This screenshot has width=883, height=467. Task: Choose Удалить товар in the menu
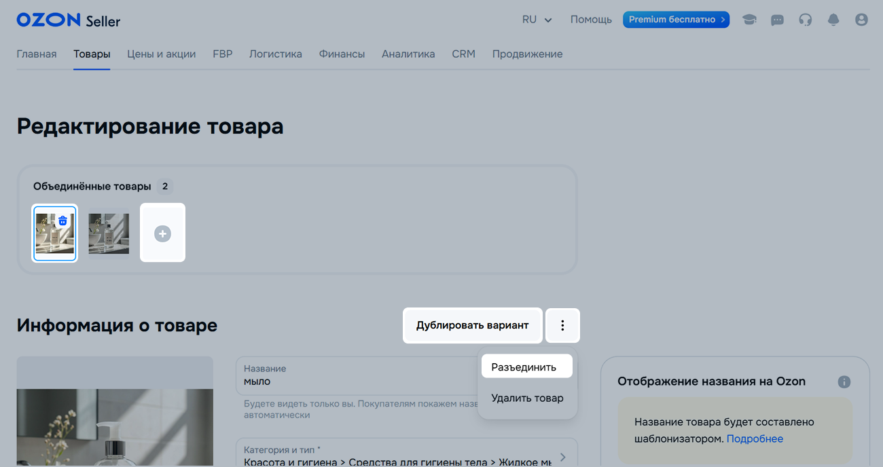[527, 398]
